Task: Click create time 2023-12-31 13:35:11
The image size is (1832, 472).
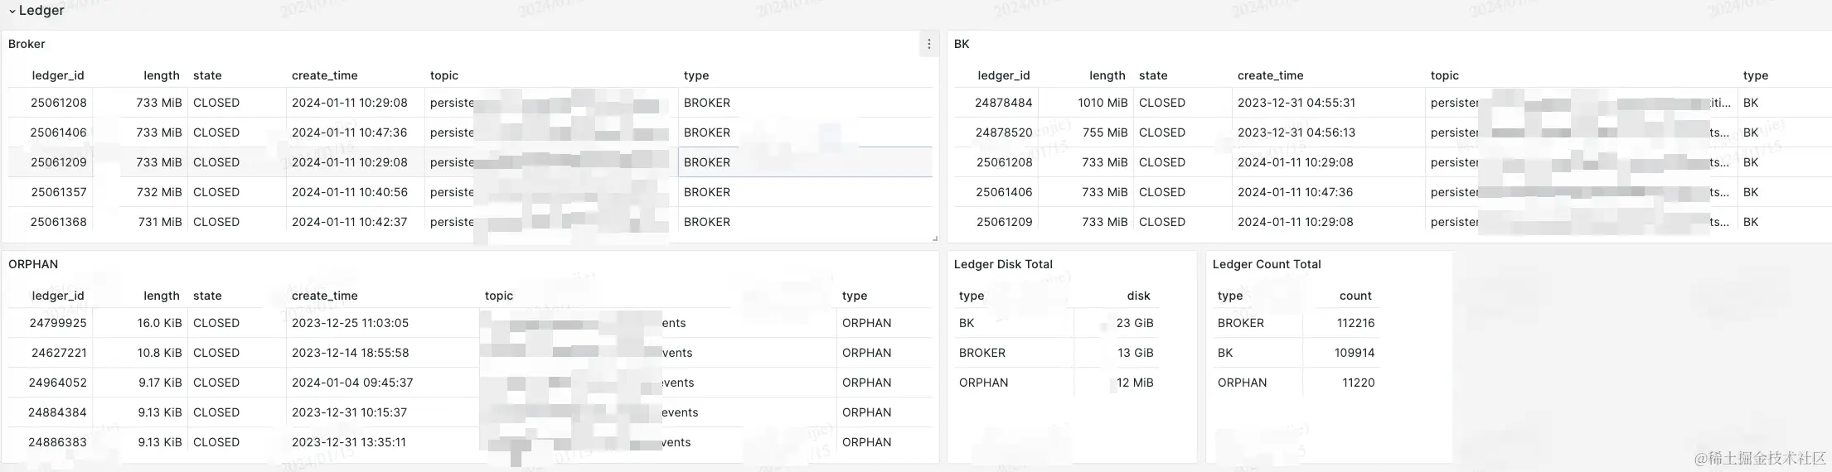Action: click(349, 442)
